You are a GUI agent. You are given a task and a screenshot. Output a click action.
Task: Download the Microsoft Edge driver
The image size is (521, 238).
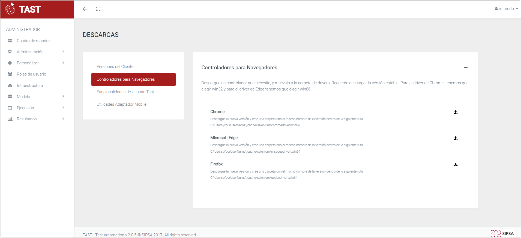(455, 138)
